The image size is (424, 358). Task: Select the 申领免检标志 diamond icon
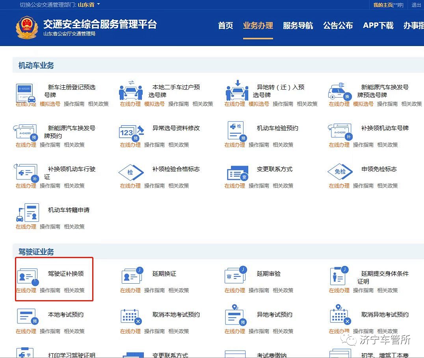pos(340,172)
